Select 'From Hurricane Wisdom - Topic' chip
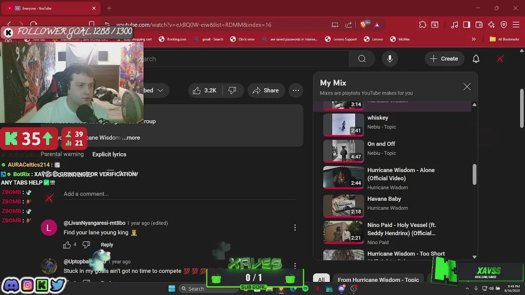The image size is (525, 295). point(378,280)
